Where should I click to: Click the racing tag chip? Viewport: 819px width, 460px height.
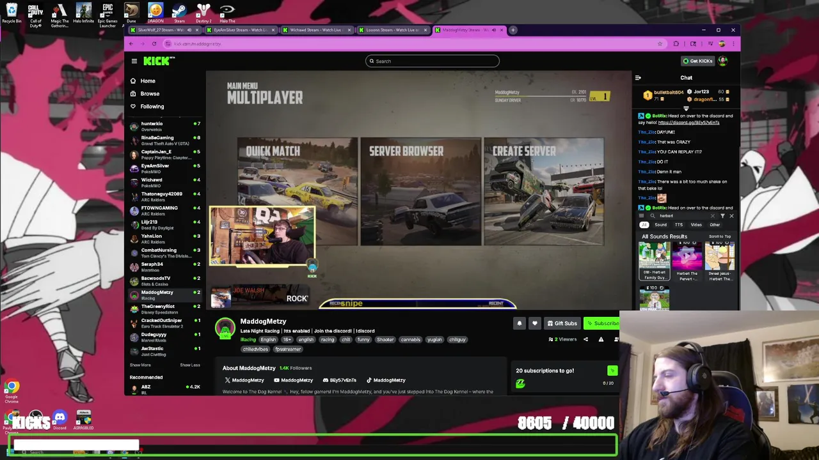coord(328,340)
